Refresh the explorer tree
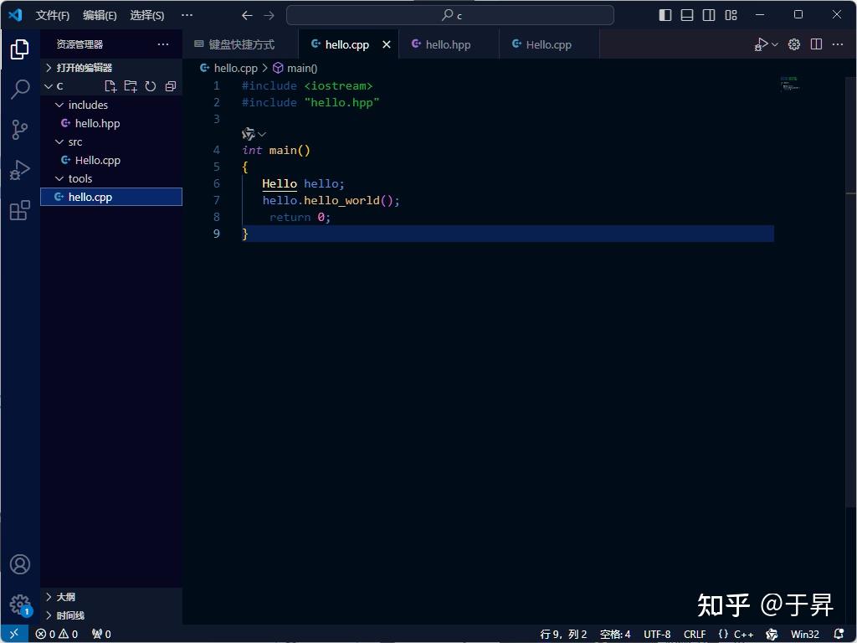The image size is (857, 643). tap(151, 86)
